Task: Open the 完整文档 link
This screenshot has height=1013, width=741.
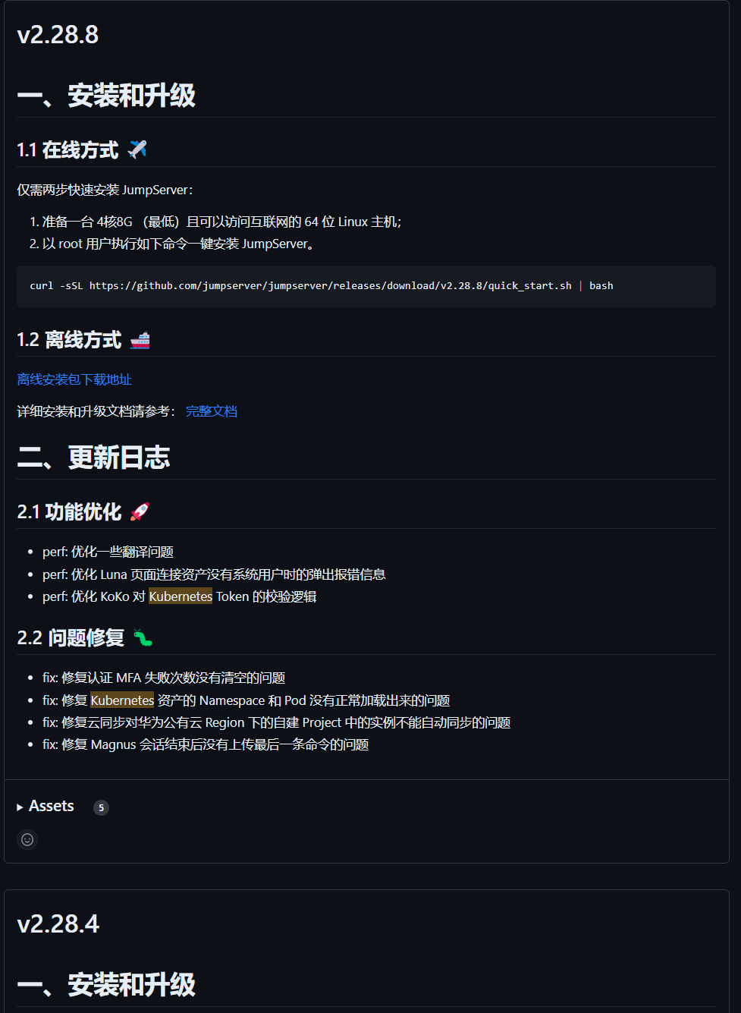Action: click(212, 411)
